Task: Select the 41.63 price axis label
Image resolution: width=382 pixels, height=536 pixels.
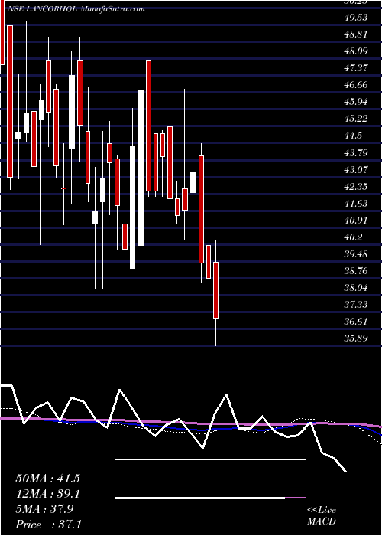Action: pos(357,203)
